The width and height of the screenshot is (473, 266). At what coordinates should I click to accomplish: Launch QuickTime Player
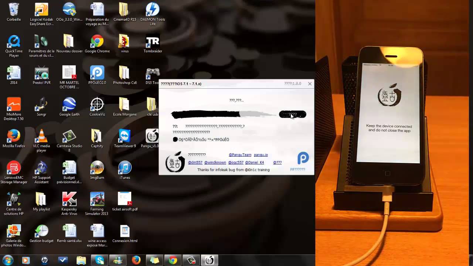[x=14, y=46]
